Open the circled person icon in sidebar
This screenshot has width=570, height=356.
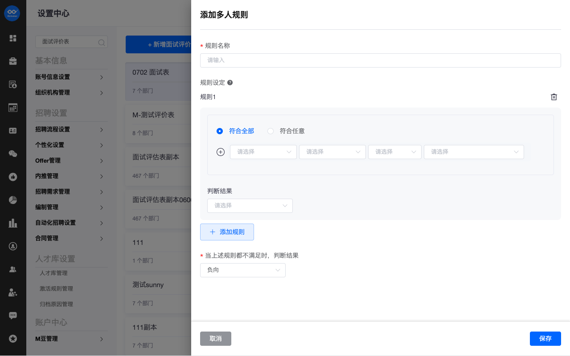[13, 246]
